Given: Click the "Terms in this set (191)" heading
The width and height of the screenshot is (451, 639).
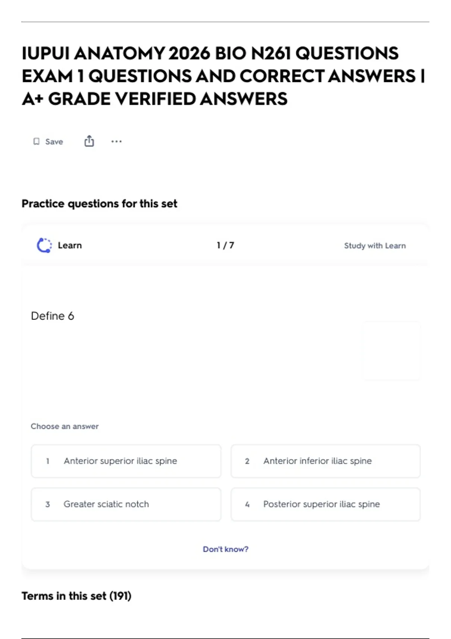Looking at the screenshot, I should coord(76,596).
